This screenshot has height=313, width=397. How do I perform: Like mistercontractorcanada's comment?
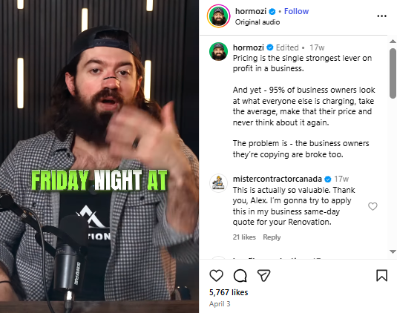coord(373,206)
